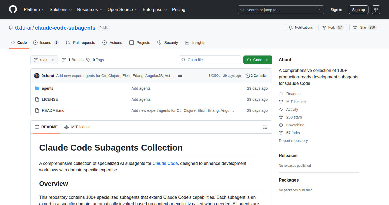Open the README.md file

point(53,110)
